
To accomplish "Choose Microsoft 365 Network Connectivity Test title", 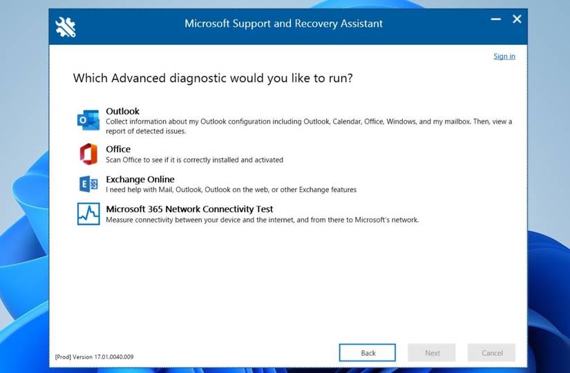I will [189, 209].
